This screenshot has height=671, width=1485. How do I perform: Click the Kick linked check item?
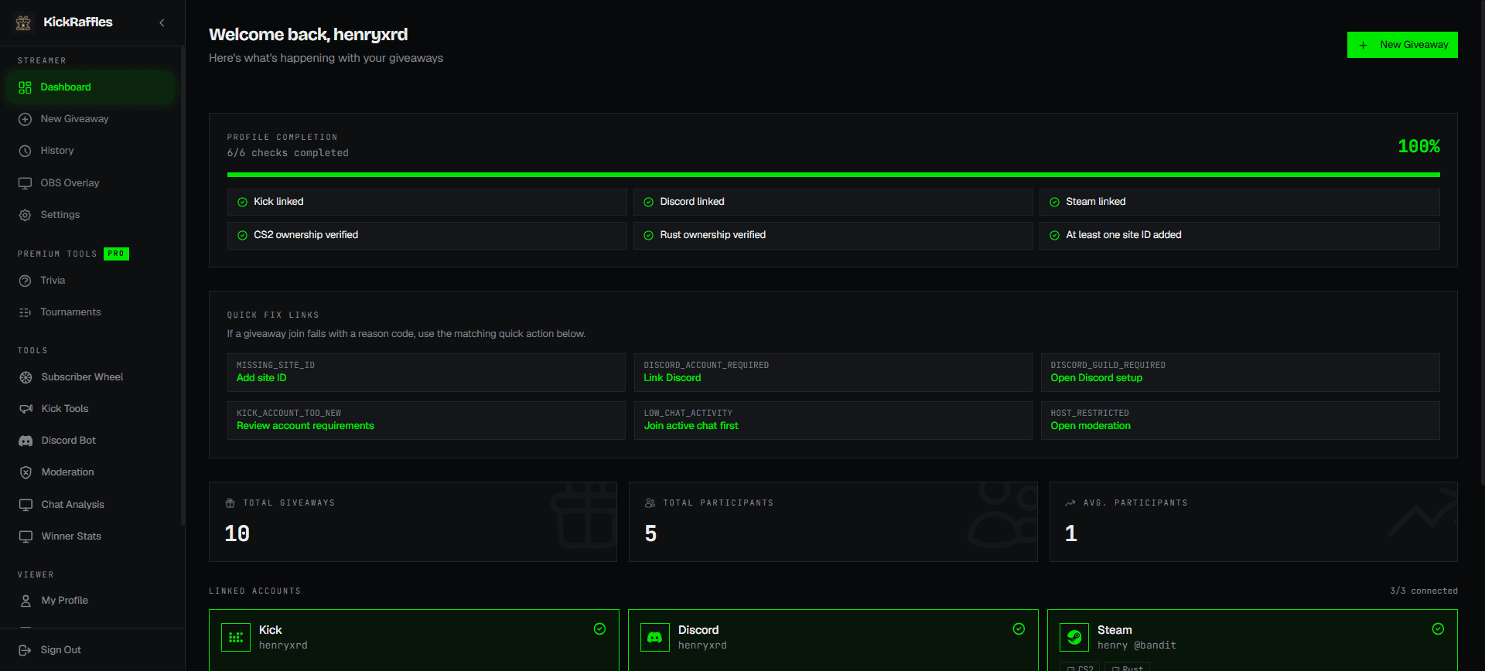click(427, 202)
